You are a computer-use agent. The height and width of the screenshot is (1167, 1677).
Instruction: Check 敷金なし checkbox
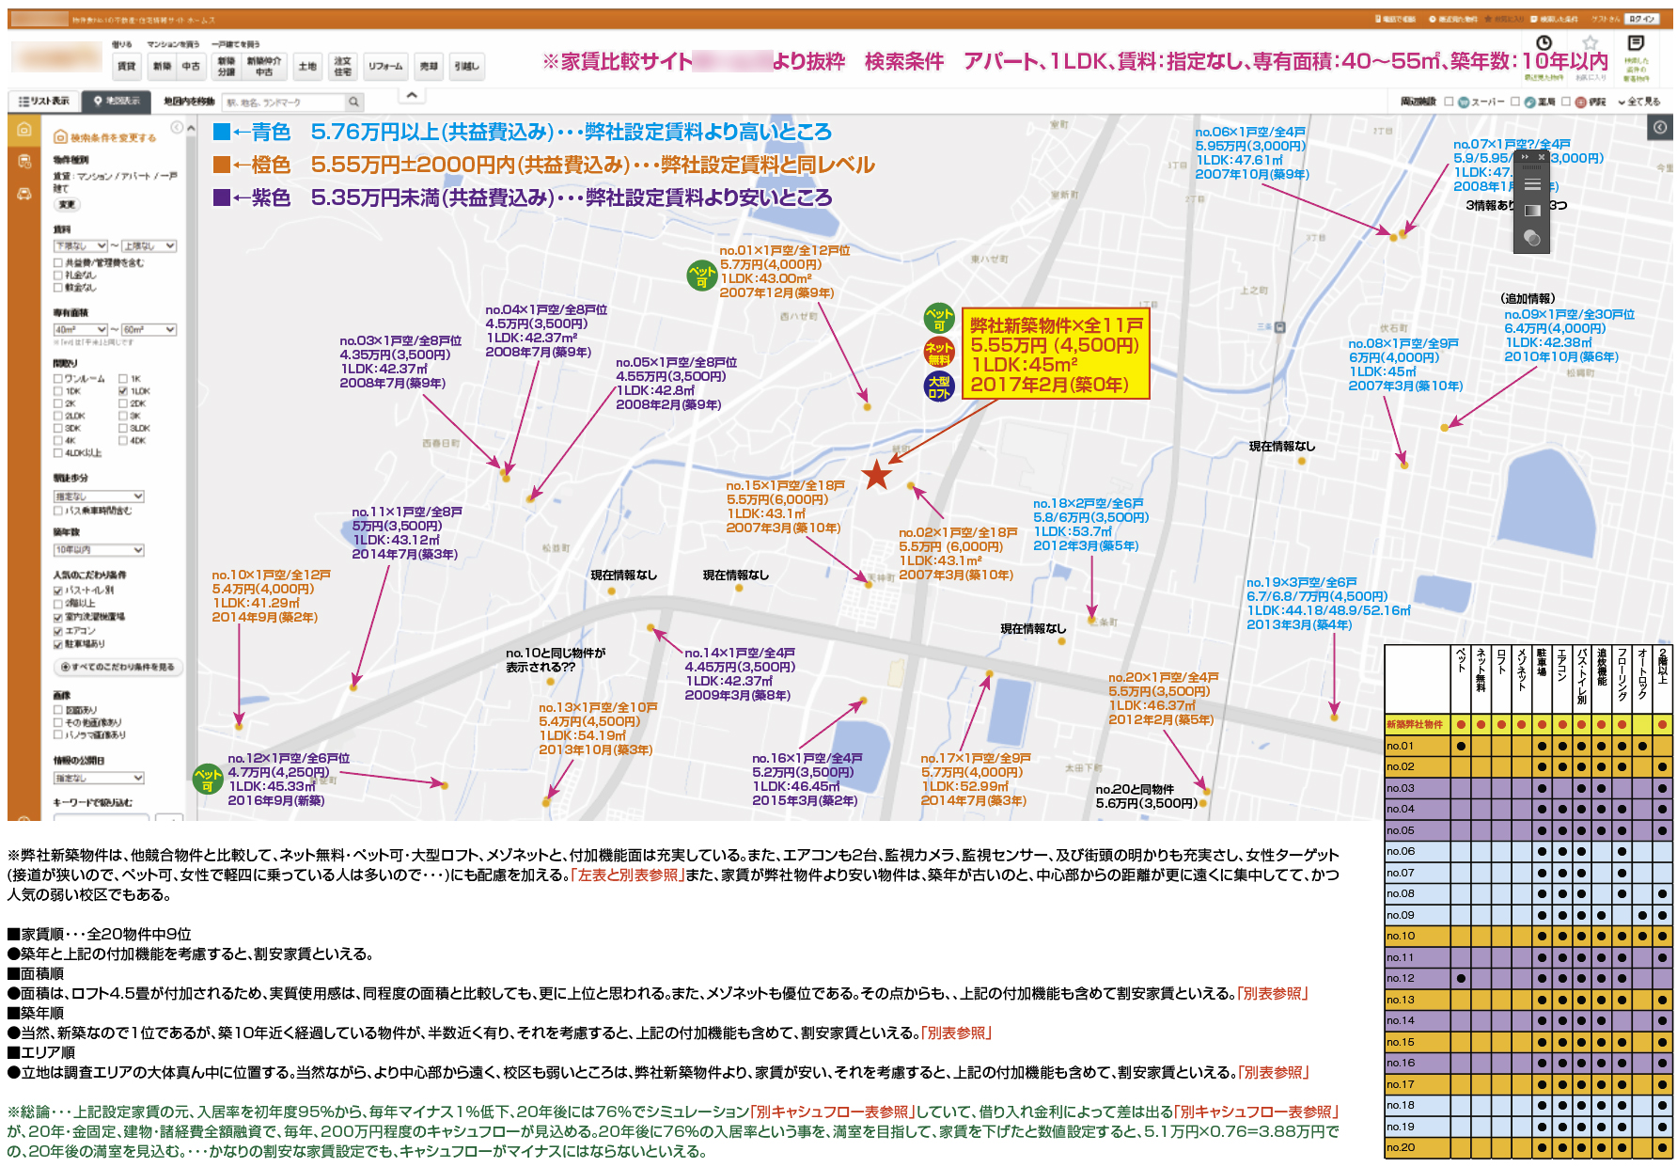coord(58,288)
